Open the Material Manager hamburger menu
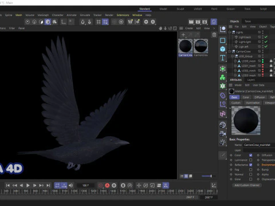The height and width of the screenshot is (206, 275). 181,28
